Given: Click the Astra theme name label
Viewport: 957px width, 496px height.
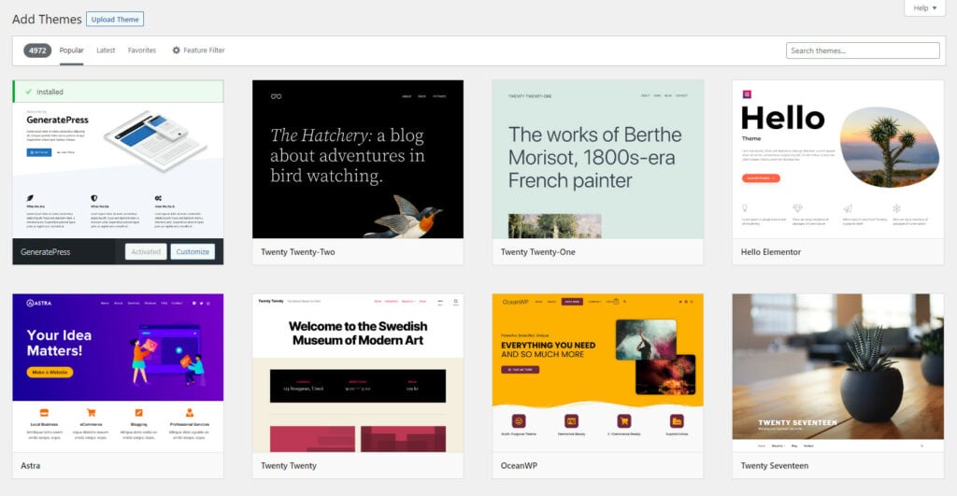Looking at the screenshot, I should [x=31, y=465].
